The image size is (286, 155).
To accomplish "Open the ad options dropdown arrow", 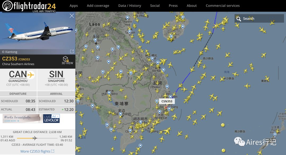I will 58,116.
